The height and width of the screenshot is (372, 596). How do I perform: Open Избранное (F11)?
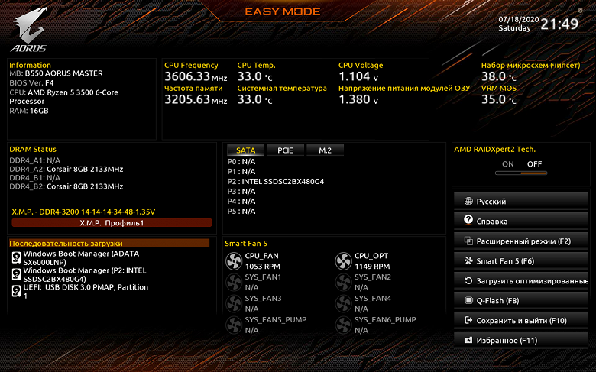point(521,340)
